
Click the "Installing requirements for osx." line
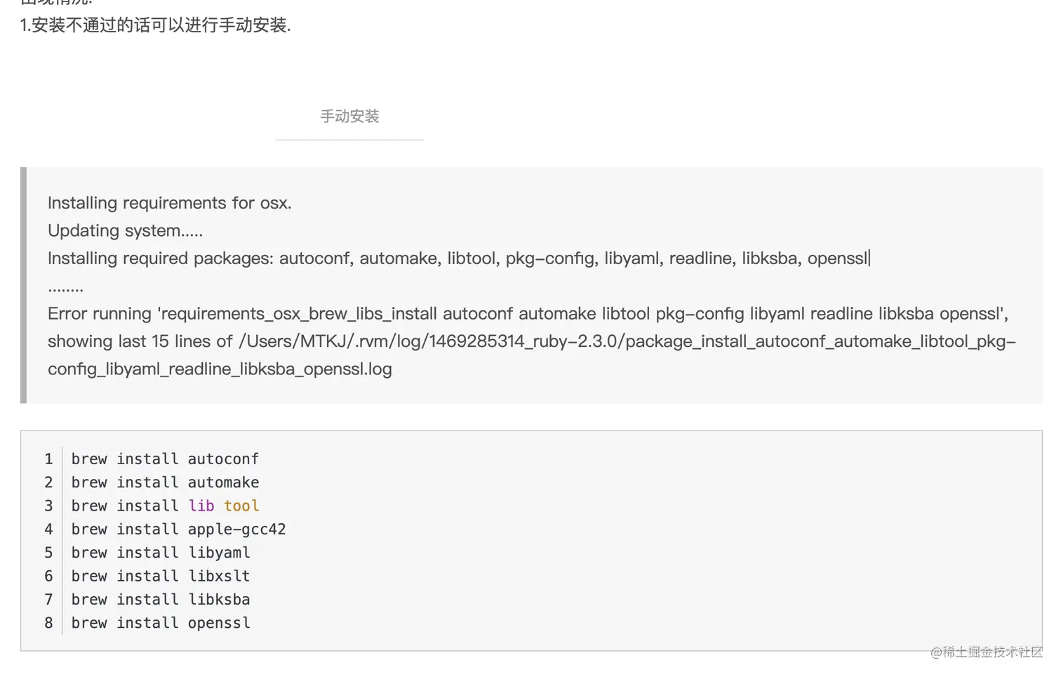coord(169,203)
